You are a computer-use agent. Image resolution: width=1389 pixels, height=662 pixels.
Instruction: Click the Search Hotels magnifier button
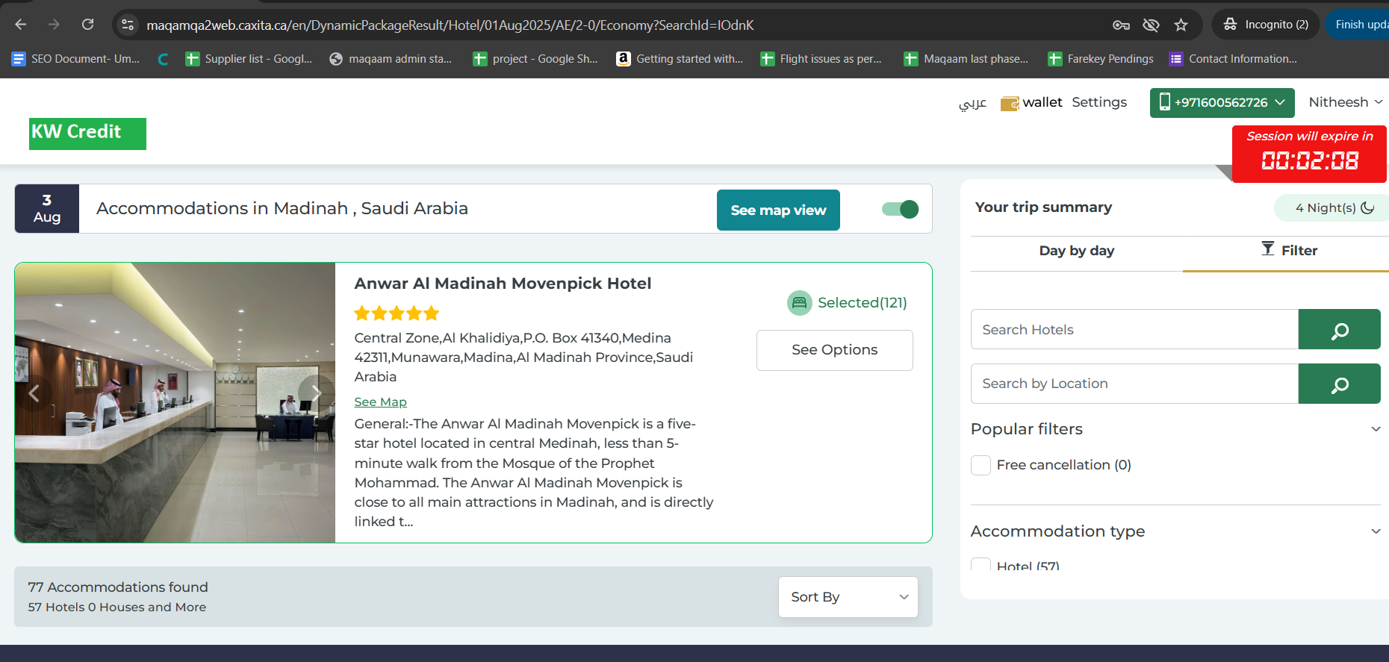coord(1339,330)
